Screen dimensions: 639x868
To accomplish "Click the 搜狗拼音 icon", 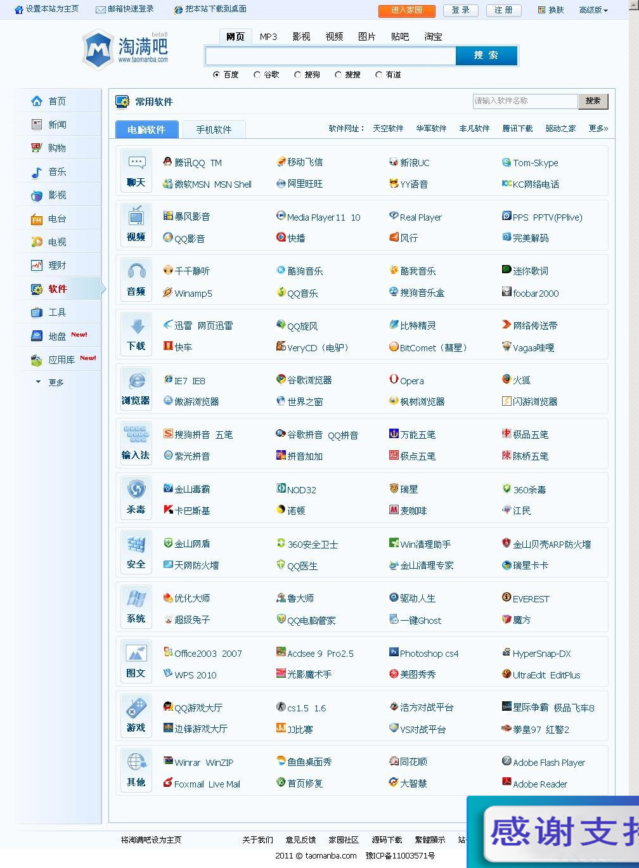I will (x=168, y=434).
